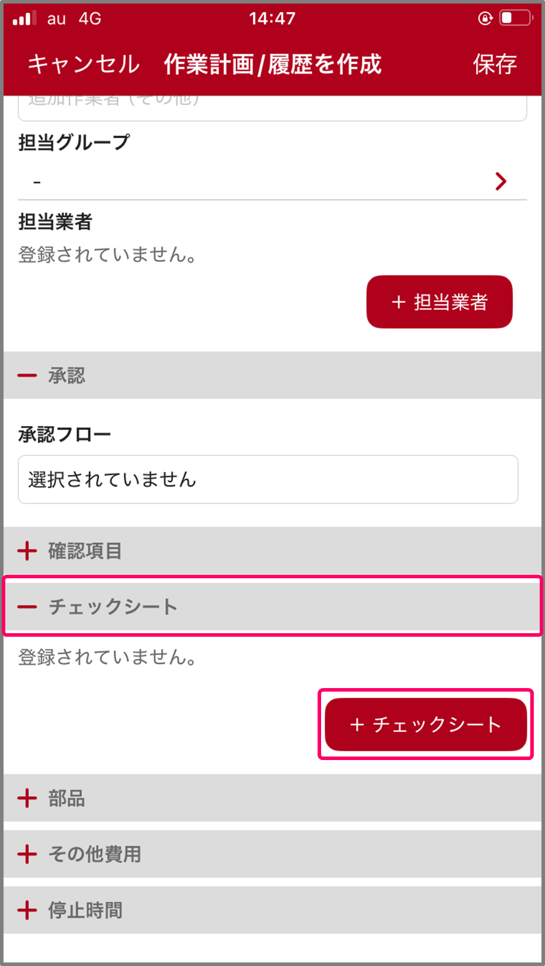The height and width of the screenshot is (966, 545).
Task: Tap キャンセル to discard the form
Action: click(84, 64)
